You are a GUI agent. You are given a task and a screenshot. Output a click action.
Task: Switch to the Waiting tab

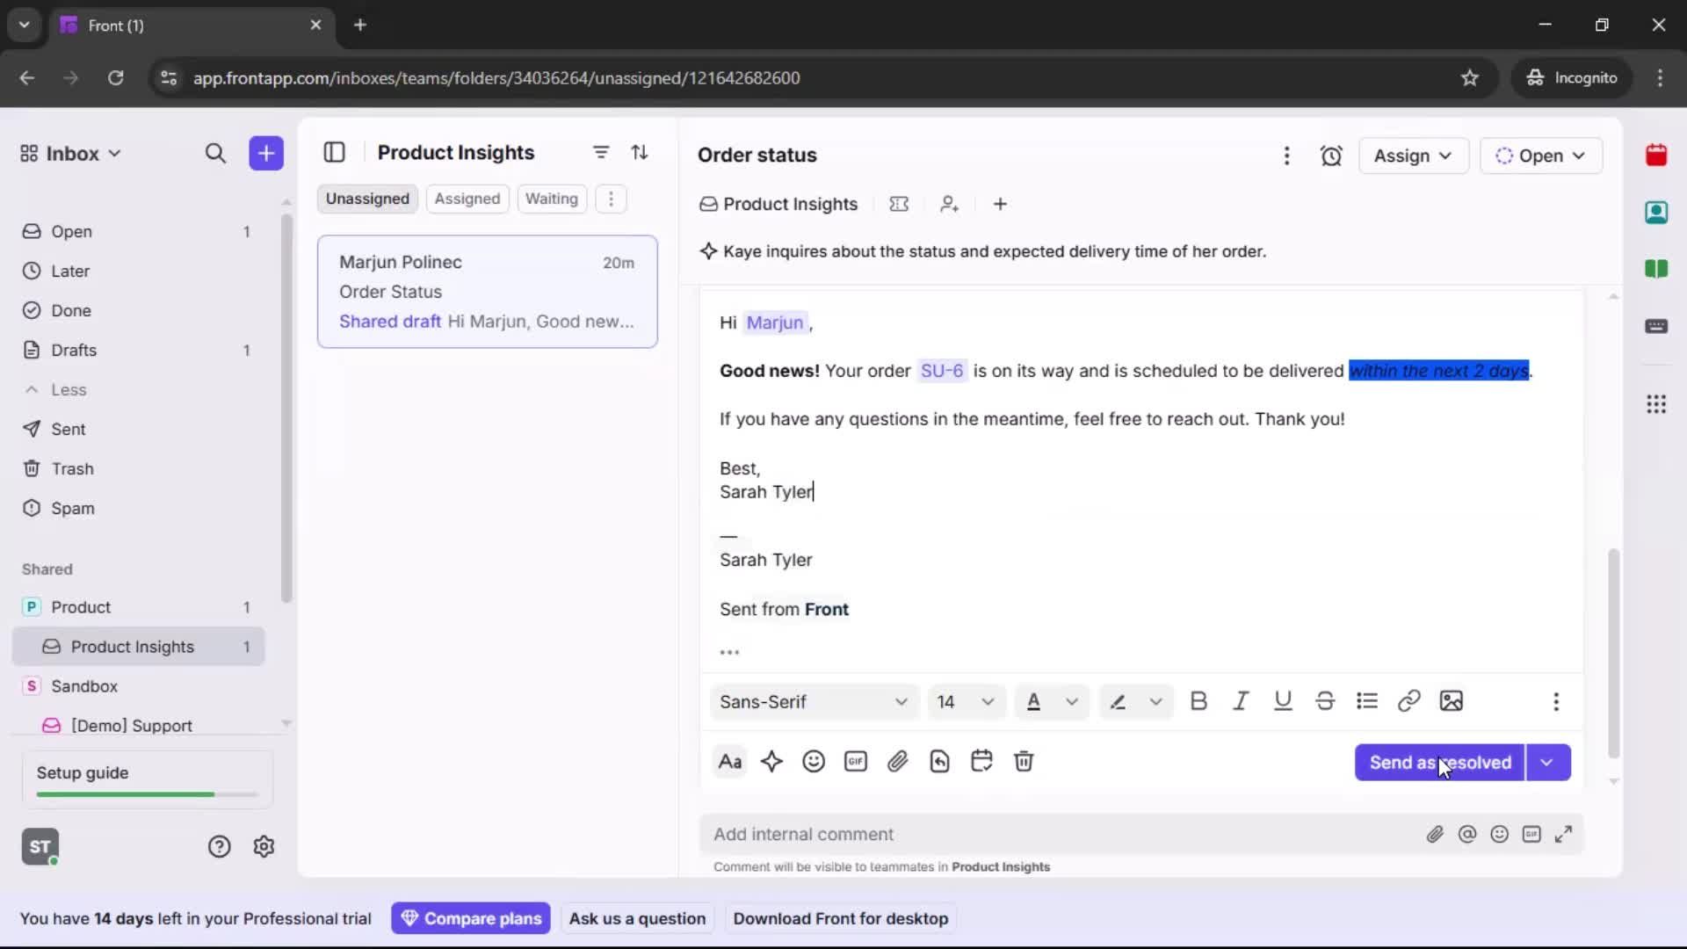tap(552, 199)
